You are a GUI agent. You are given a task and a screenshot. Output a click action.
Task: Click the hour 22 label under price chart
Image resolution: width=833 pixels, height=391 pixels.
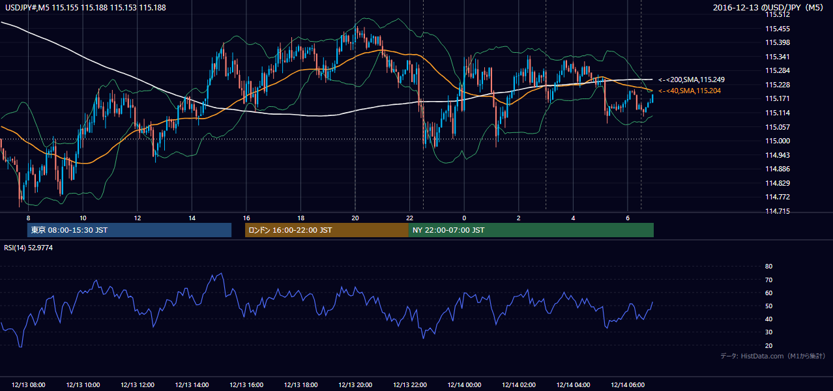coord(410,218)
